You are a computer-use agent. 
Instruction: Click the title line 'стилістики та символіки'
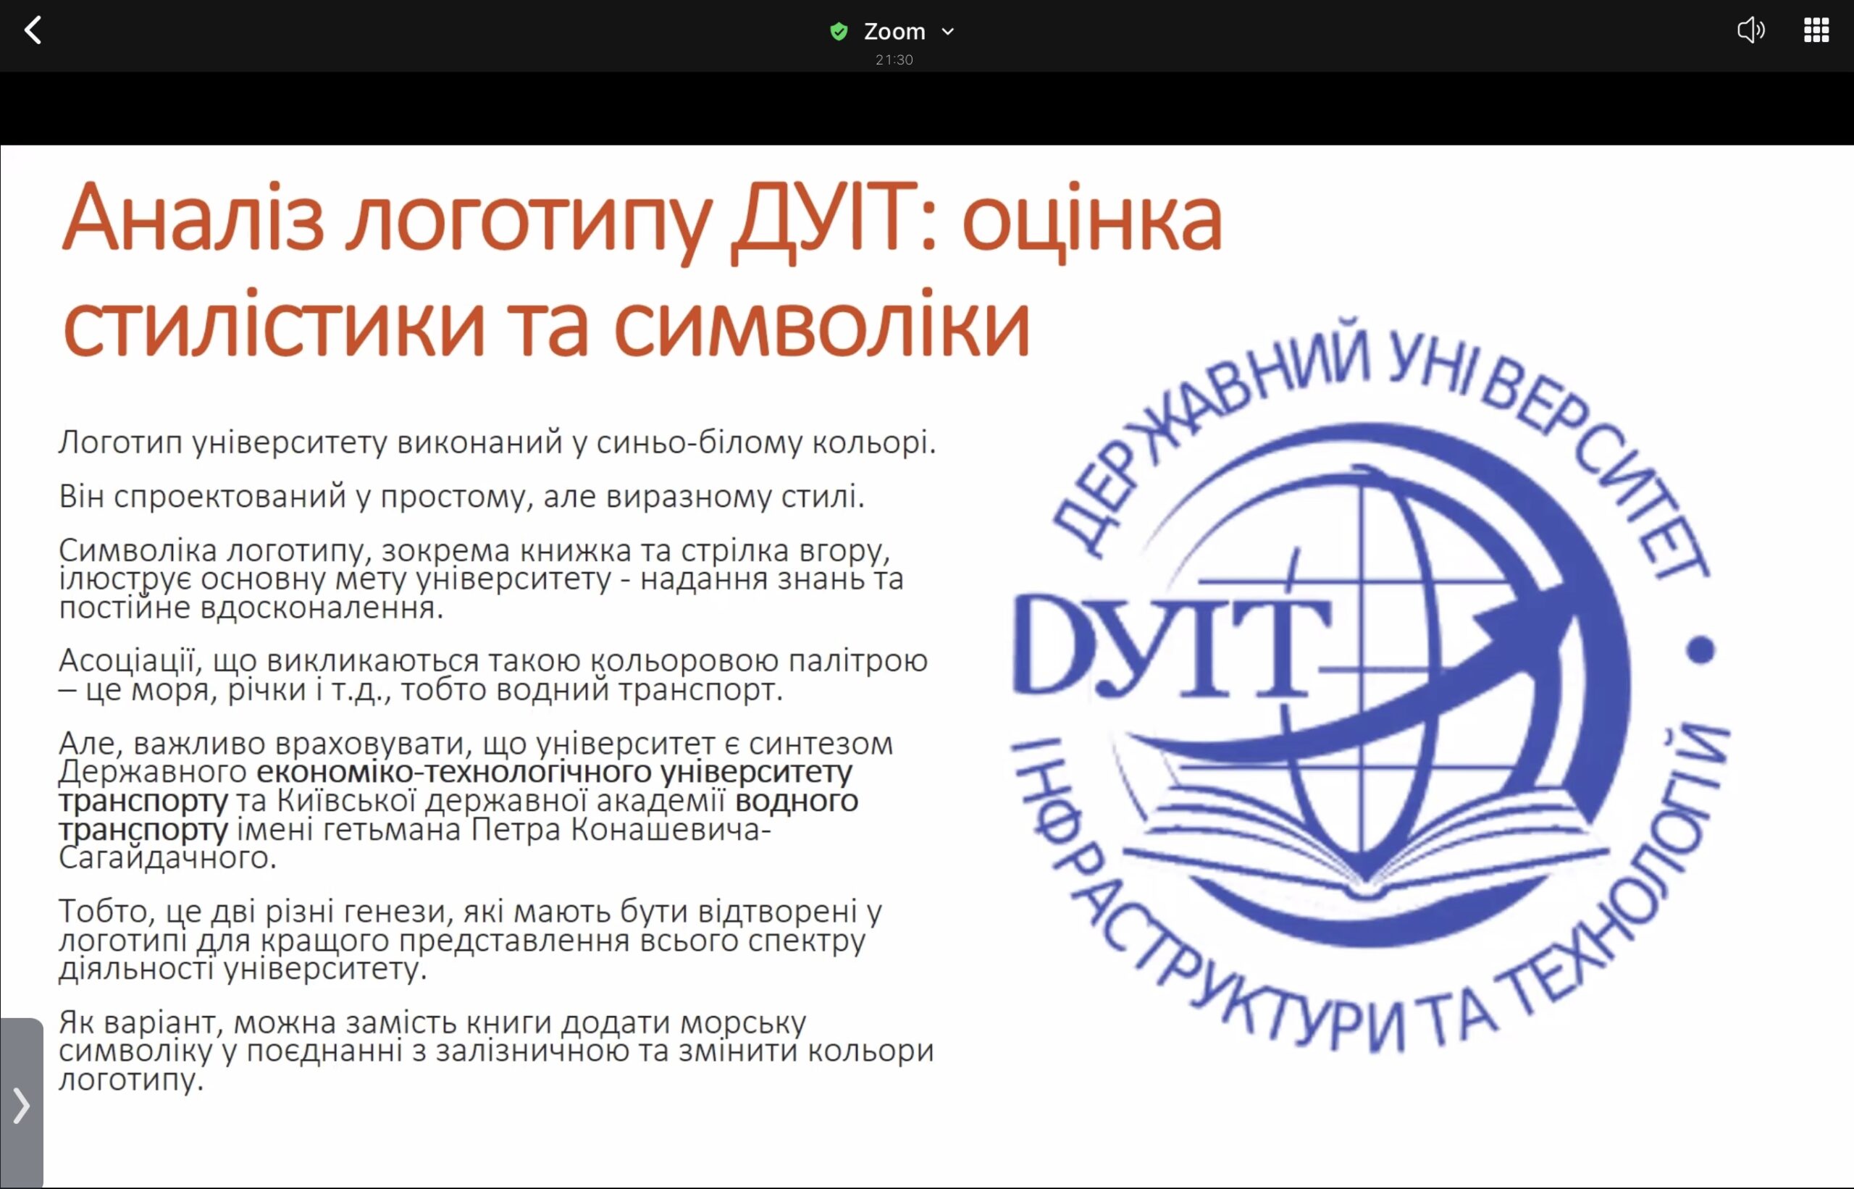tap(546, 324)
